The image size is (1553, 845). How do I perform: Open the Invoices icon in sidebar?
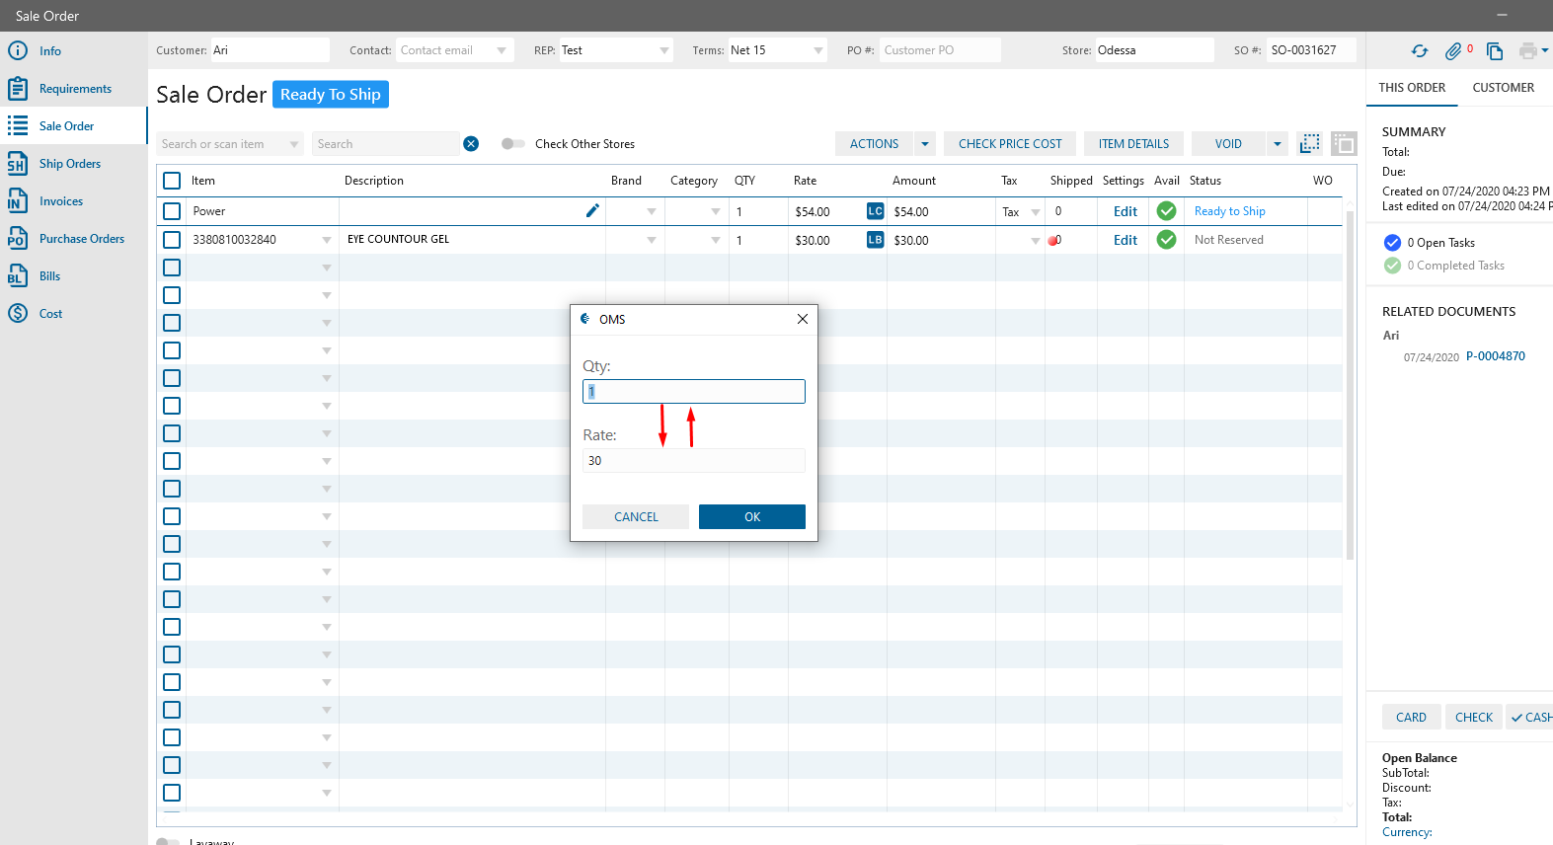coord(18,201)
